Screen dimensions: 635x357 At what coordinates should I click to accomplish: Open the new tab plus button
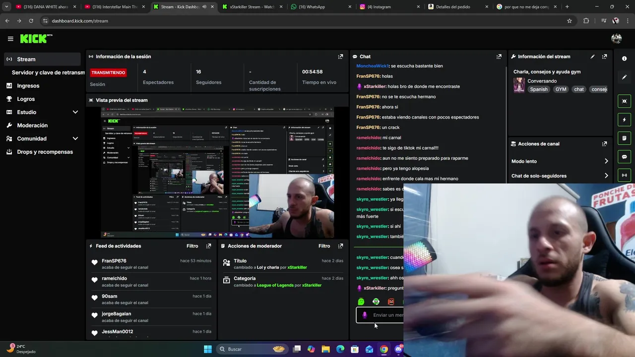pyautogui.click(x=567, y=7)
